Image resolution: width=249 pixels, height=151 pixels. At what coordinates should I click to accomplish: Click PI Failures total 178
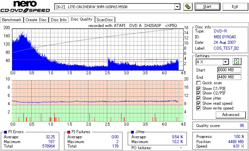coord(115,146)
